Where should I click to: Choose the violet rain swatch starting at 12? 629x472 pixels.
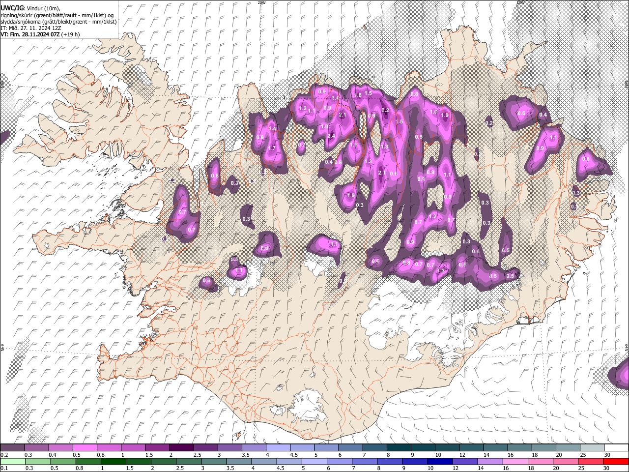465,462
